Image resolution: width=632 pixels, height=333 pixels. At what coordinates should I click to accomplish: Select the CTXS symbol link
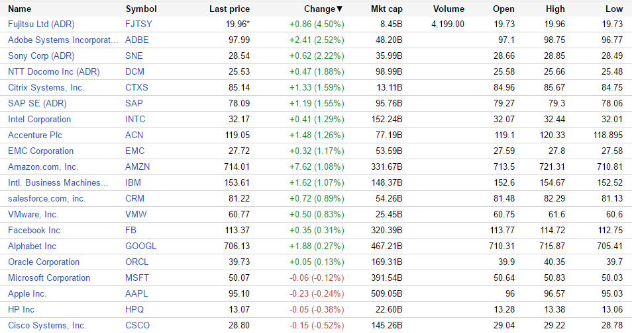point(136,87)
